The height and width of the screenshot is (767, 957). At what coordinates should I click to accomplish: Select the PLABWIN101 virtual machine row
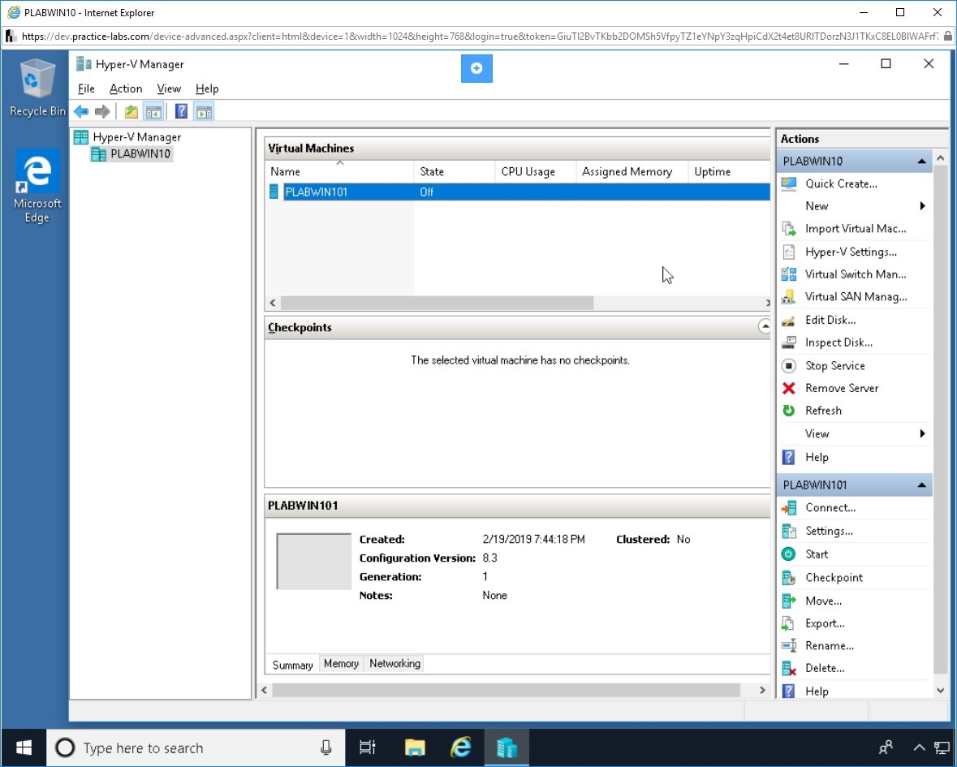click(518, 192)
